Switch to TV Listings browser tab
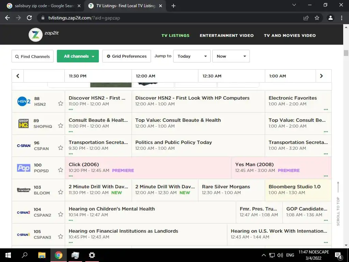The height and width of the screenshot is (262, 349). pyautogui.click(x=125, y=6)
